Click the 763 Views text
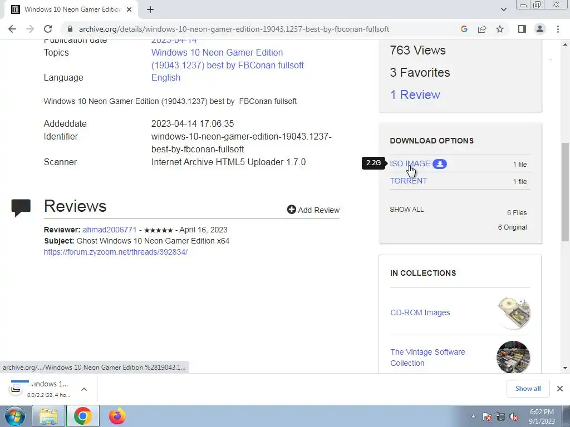Image resolution: width=570 pixels, height=427 pixels. click(417, 50)
